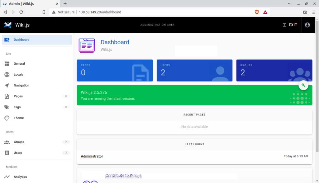This screenshot has width=319, height=183.
Task: Open the Brave Rewards triangle icon
Action: (265, 12)
